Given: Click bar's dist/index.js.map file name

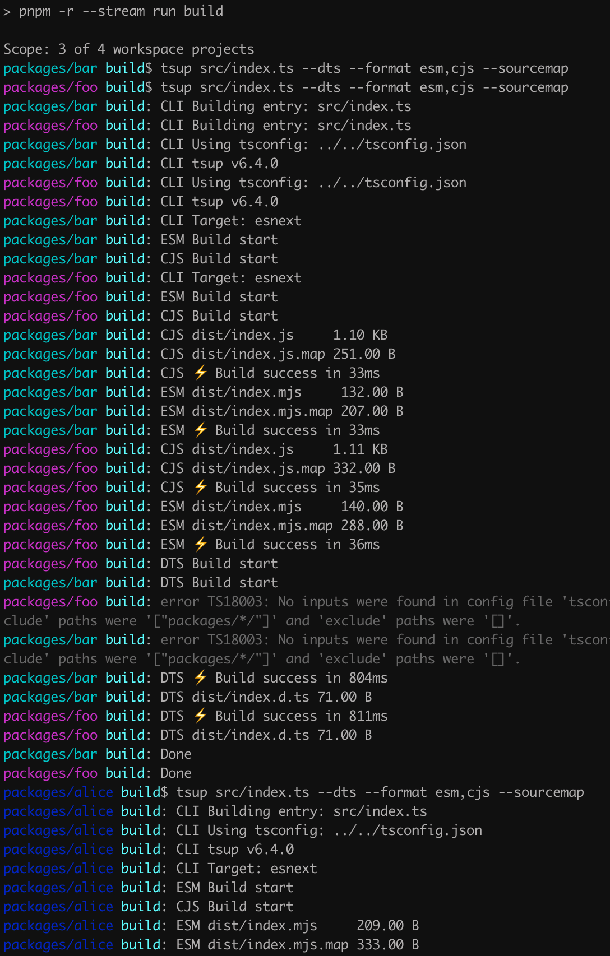Looking at the screenshot, I should click(x=258, y=354).
